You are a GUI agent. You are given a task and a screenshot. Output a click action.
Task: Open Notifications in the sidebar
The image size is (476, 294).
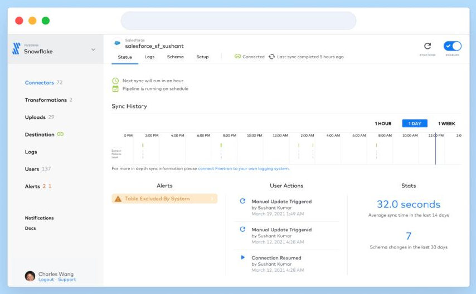(39, 218)
